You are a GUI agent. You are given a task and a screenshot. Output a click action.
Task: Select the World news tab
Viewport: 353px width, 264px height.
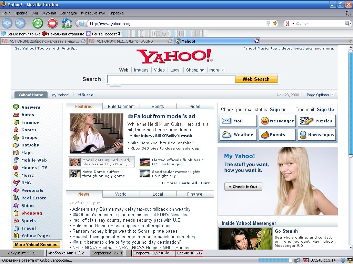point(121,194)
